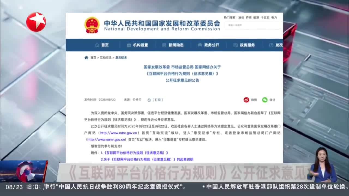Viewport: 349px width, 196px height.
Task: Open the 机构设置 navigation tab
Action: click(140, 45)
